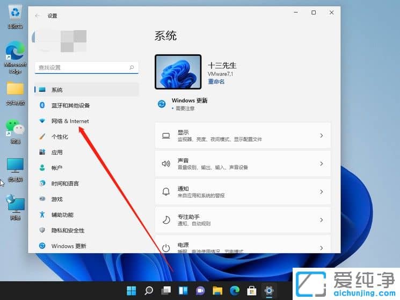Click the 查找设置 search field
The width and height of the screenshot is (400, 300).
[x=86, y=67]
